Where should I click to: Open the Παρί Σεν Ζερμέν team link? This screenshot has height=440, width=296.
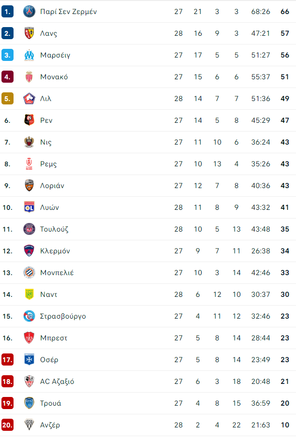[69, 12]
